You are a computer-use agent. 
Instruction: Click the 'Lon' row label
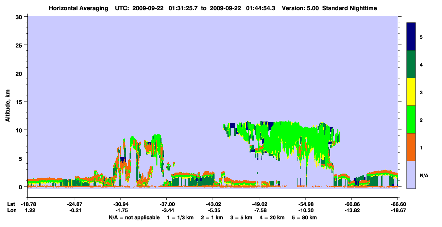click(x=12, y=211)
